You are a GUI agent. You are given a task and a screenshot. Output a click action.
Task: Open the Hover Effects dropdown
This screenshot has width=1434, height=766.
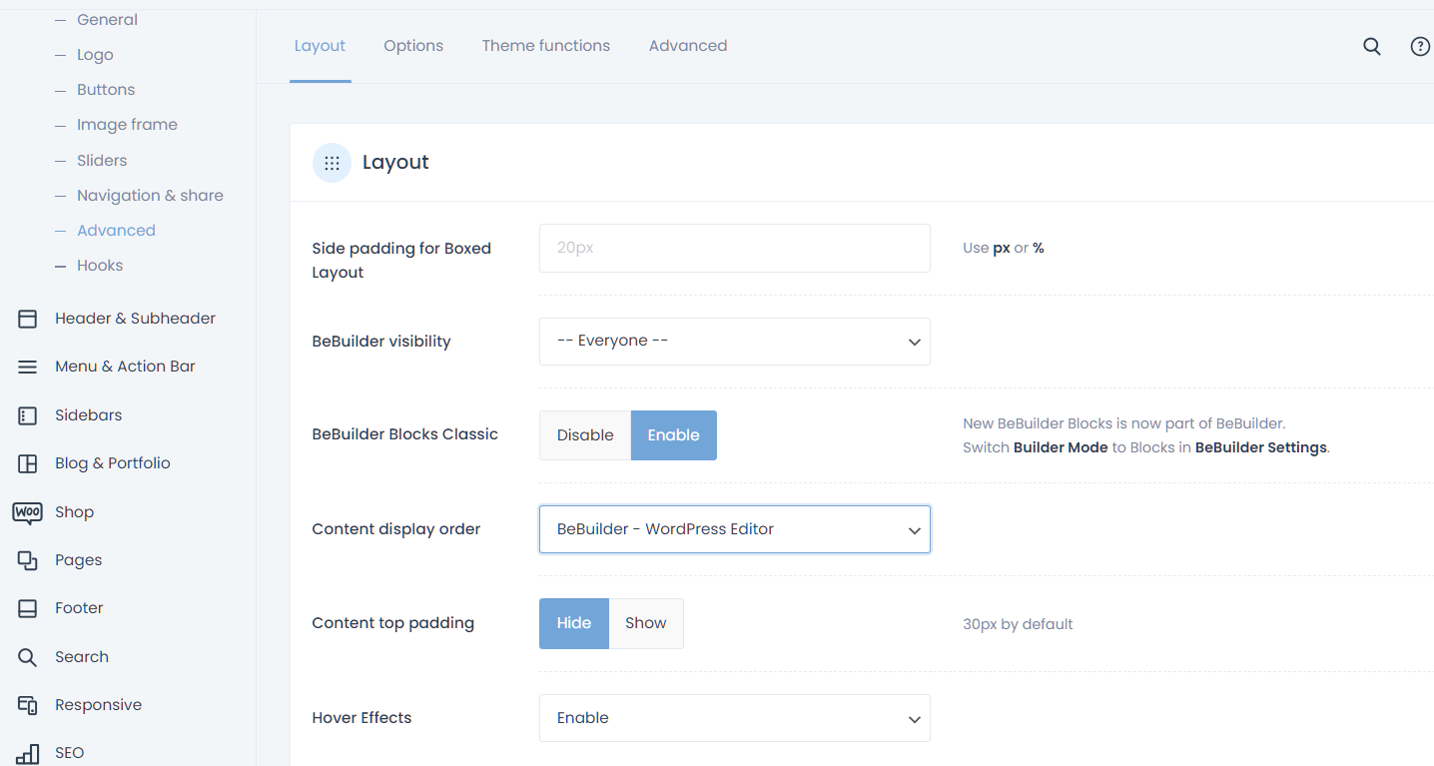pos(735,718)
